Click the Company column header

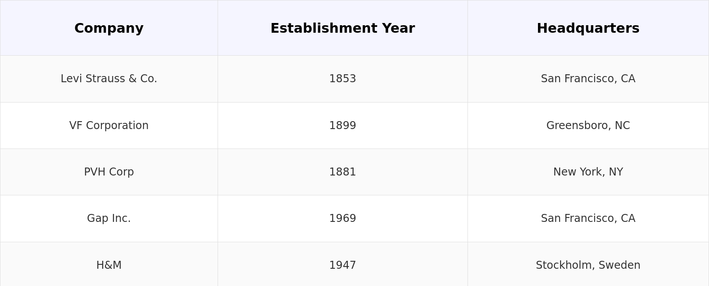pyautogui.click(x=109, y=28)
